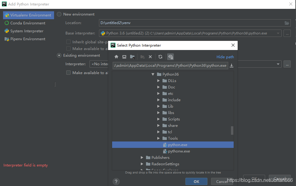
Task: Expand the Lib folder
Action: tap(159, 106)
